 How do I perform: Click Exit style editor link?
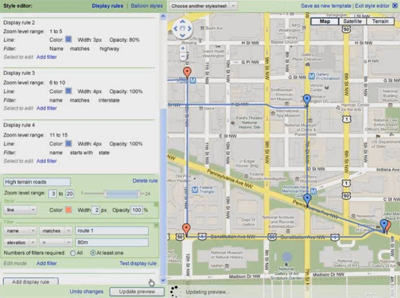pos(372,6)
